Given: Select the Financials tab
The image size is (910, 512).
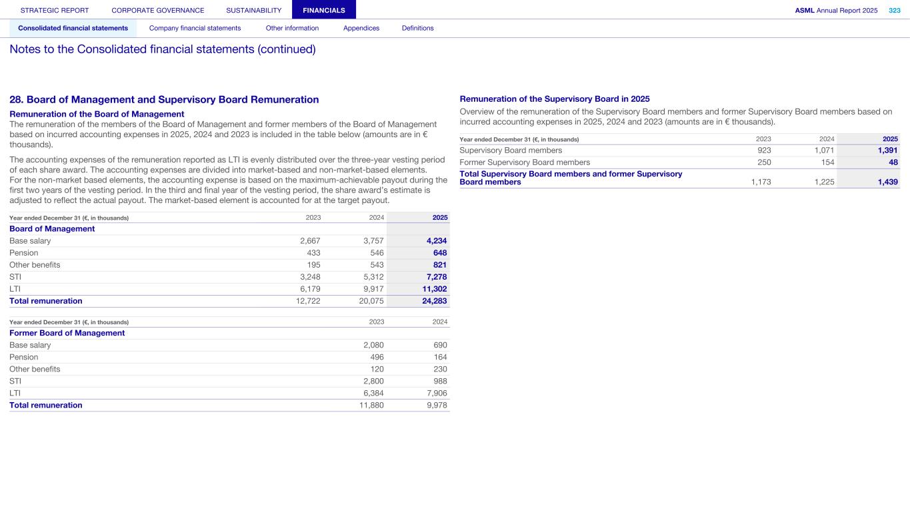Looking at the screenshot, I should click(323, 10).
